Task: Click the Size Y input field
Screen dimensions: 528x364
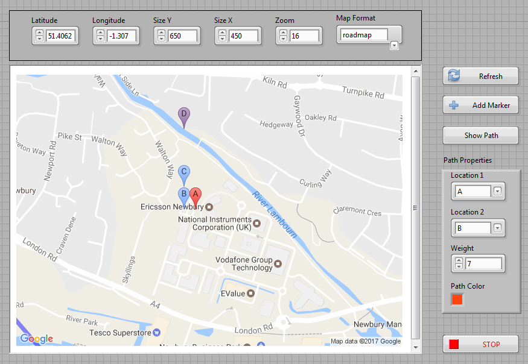Action: pos(182,36)
